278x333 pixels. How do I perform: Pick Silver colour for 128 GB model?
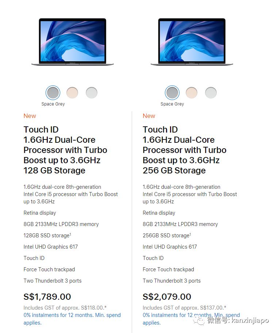tap(92, 93)
